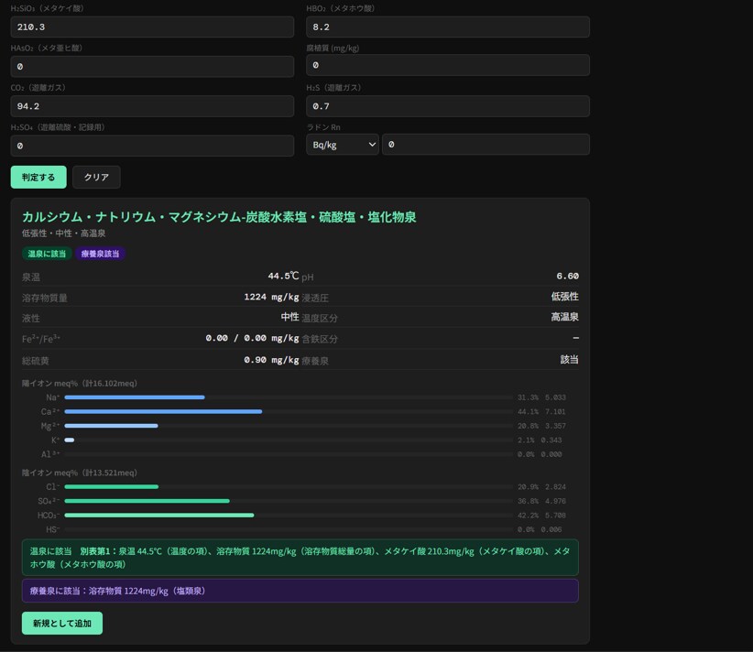This screenshot has height=652, width=753.
Task: Click the Mg²⁺ cation percentage bar
Action: pyautogui.click(x=289, y=426)
